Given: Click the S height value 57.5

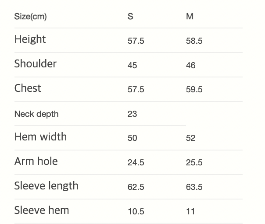Looking at the screenshot, I should [x=136, y=41].
